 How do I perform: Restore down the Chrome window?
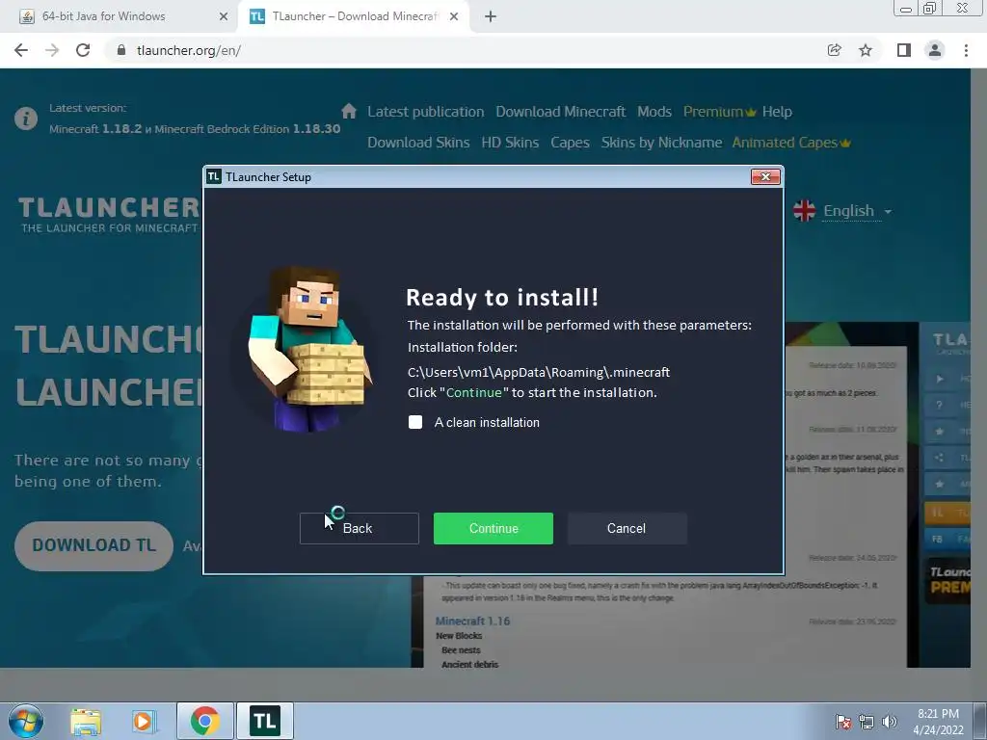click(x=930, y=9)
